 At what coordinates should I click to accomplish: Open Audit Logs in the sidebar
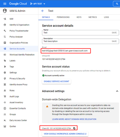click(19, 97)
